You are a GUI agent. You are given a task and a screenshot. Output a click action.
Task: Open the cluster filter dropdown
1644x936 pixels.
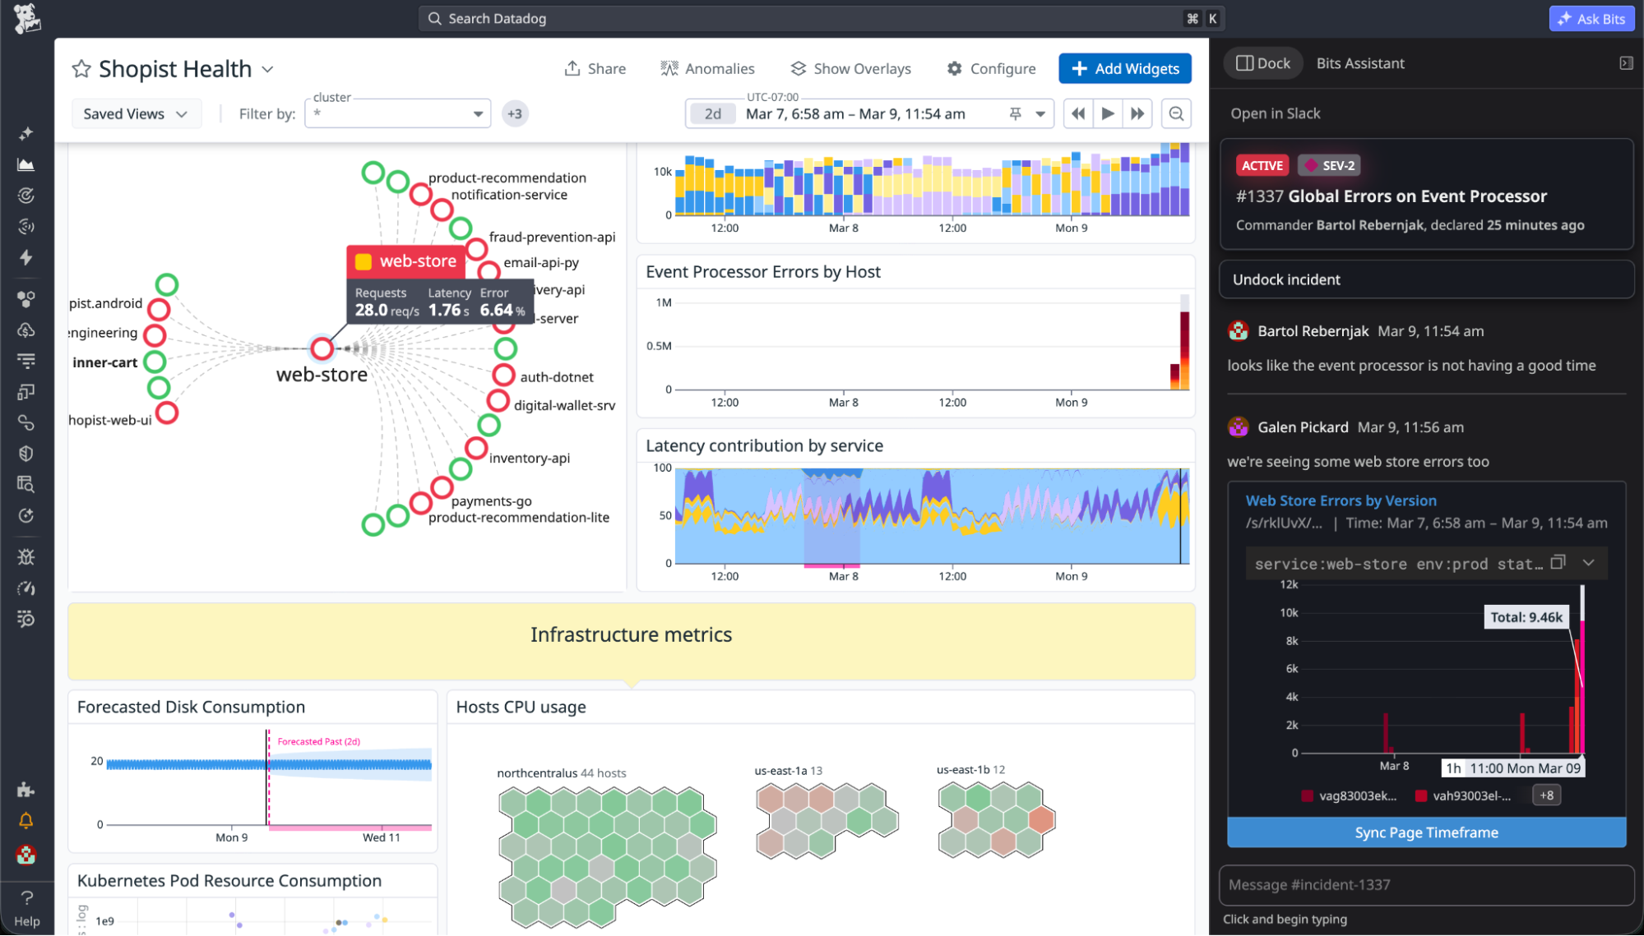click(478, 113)
